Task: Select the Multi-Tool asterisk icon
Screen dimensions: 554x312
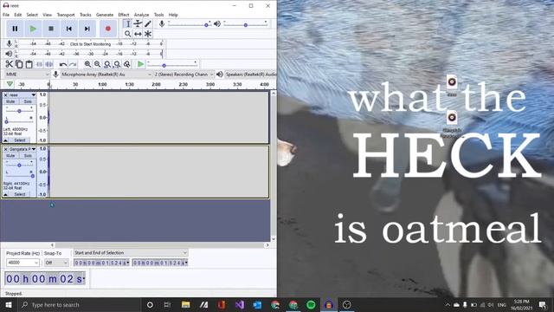Action: click(x=148, y=34)
